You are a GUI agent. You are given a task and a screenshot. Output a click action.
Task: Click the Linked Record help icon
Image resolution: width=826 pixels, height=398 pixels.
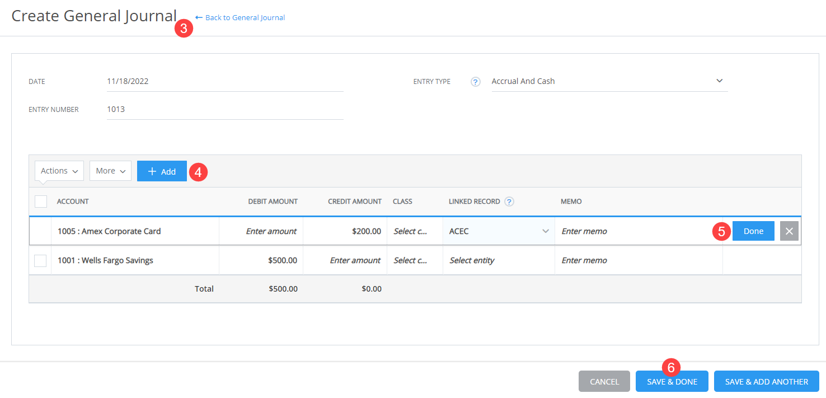pos(509,202)
